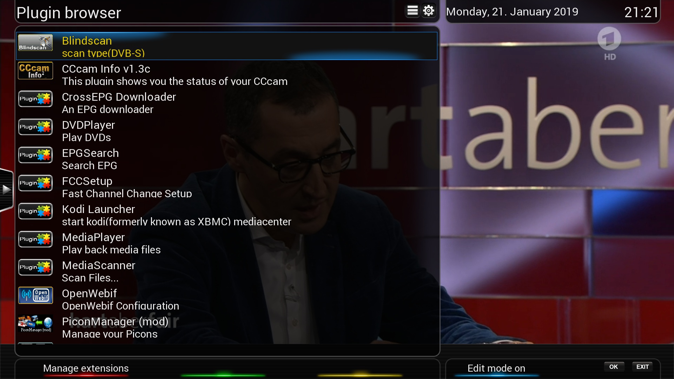This screenshot has height=379, width=674.
Task: Click 'OpenWebif Configuration' description
Action: pos(120,306)
